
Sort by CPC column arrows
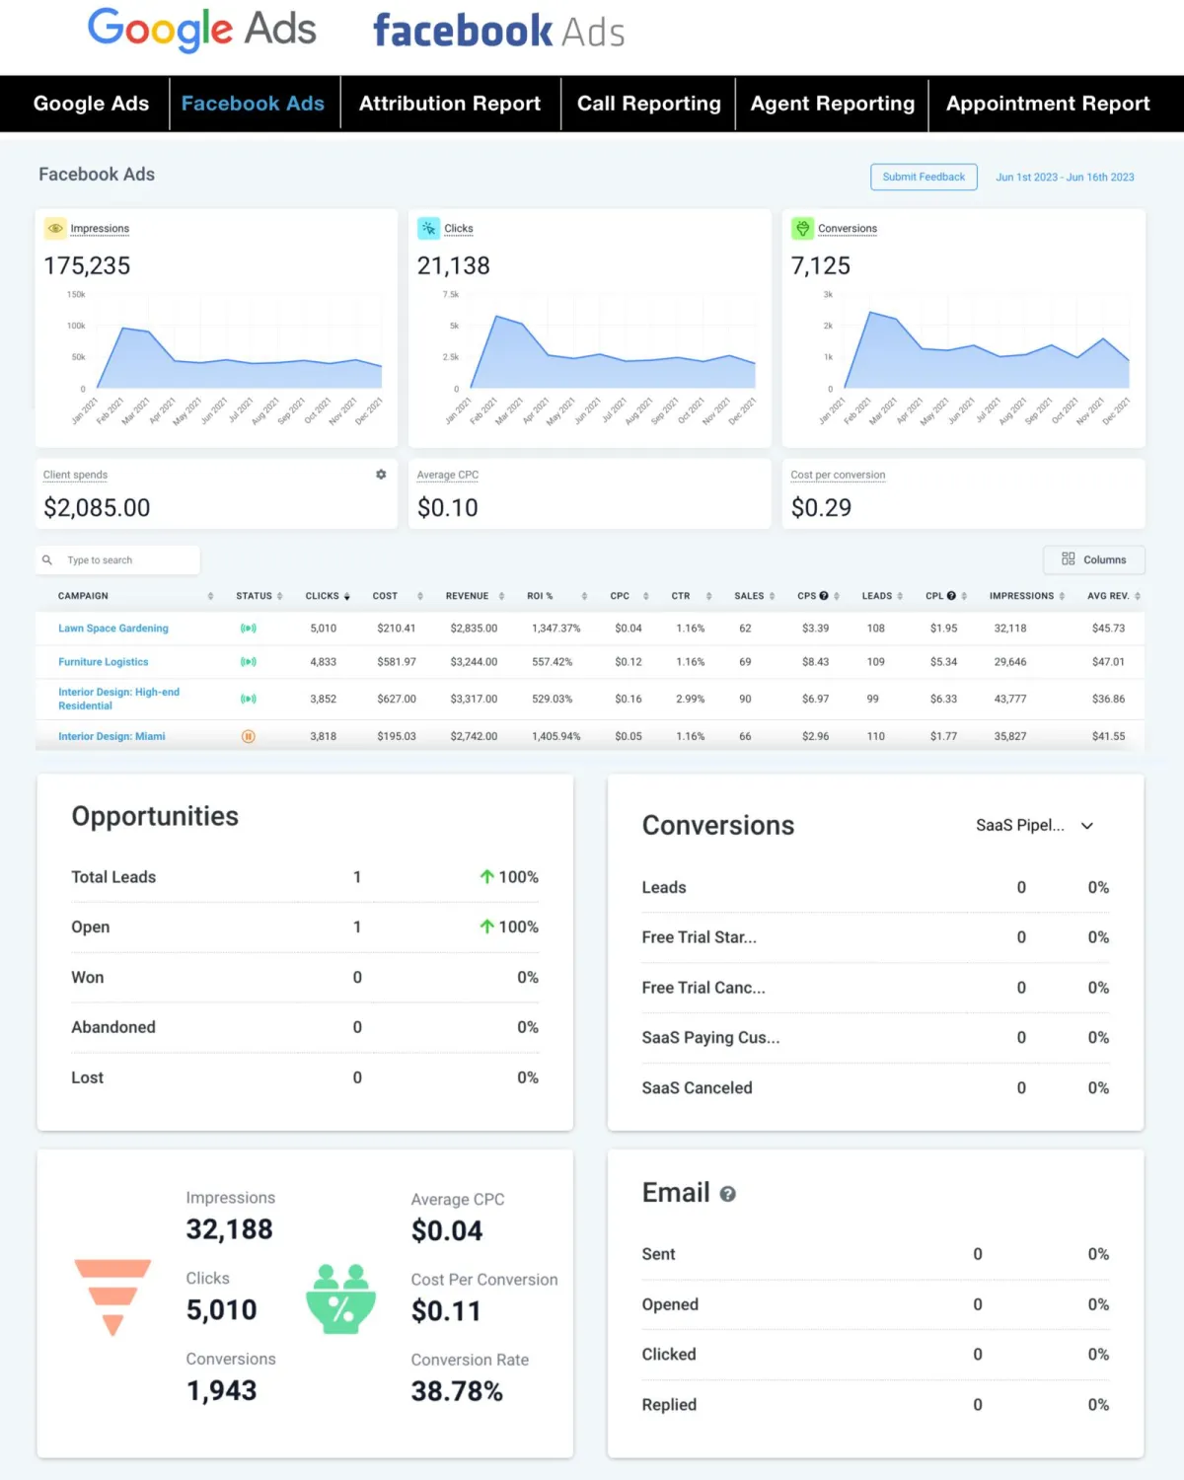pos(645,596)
